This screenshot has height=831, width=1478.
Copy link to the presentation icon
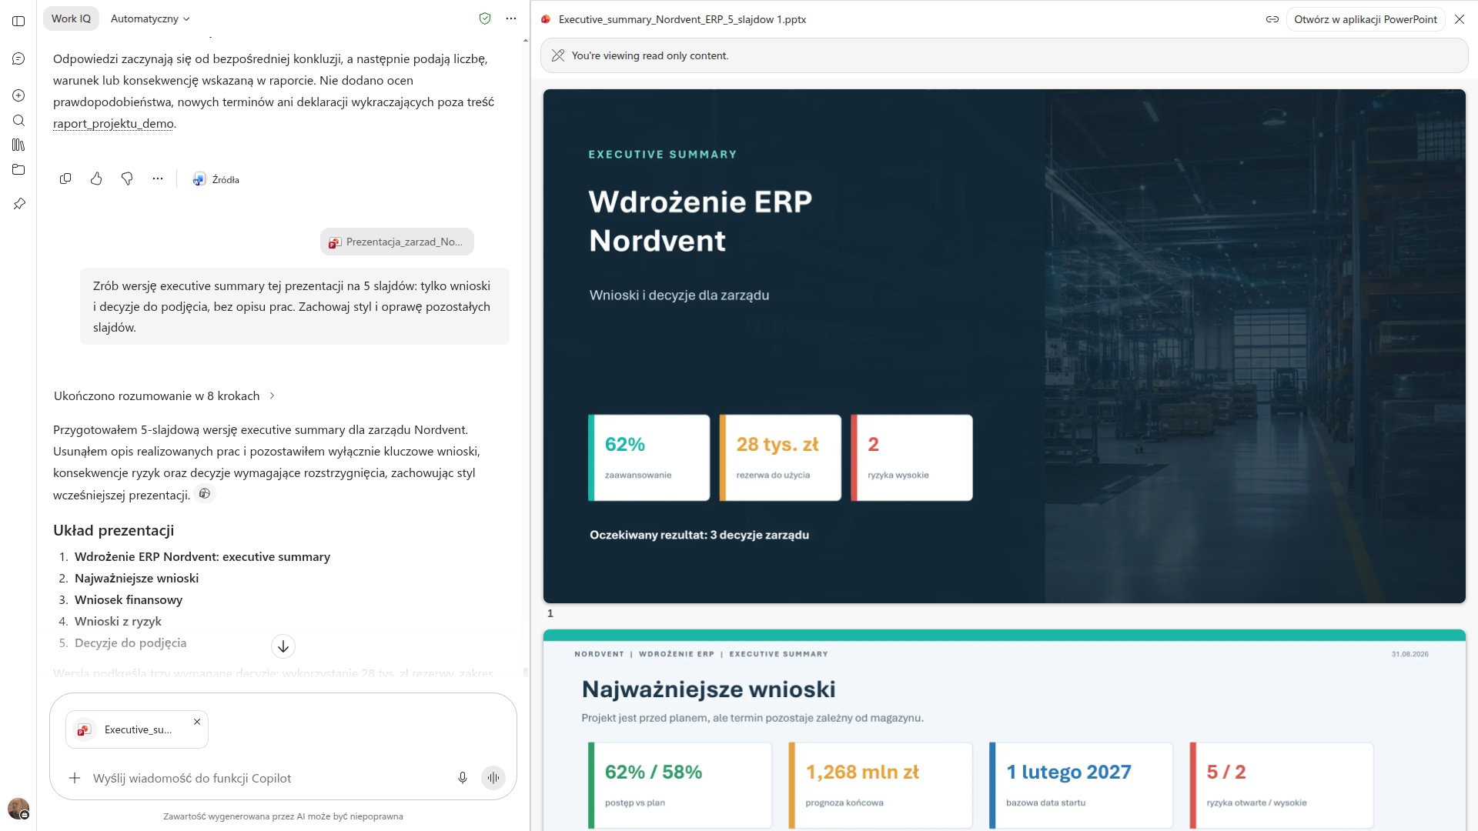point(1272,19)
